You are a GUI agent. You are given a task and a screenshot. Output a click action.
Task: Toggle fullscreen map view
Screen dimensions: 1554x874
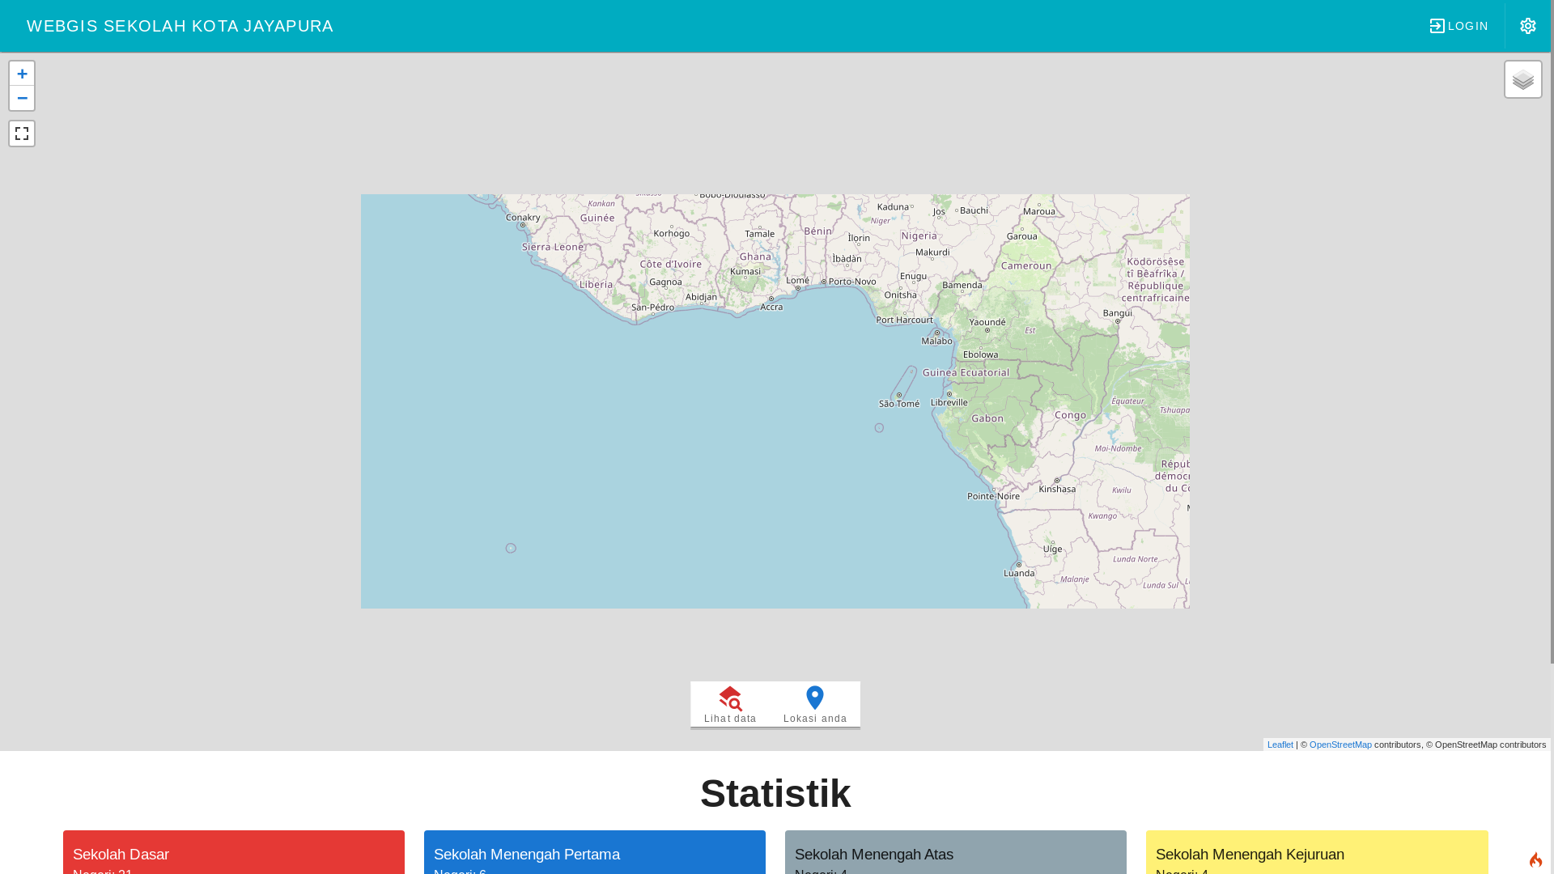click(x=22, y=134)
